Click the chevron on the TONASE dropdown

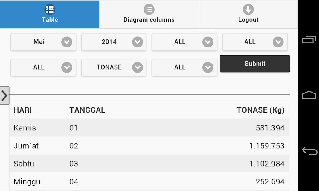pos(138,67)
